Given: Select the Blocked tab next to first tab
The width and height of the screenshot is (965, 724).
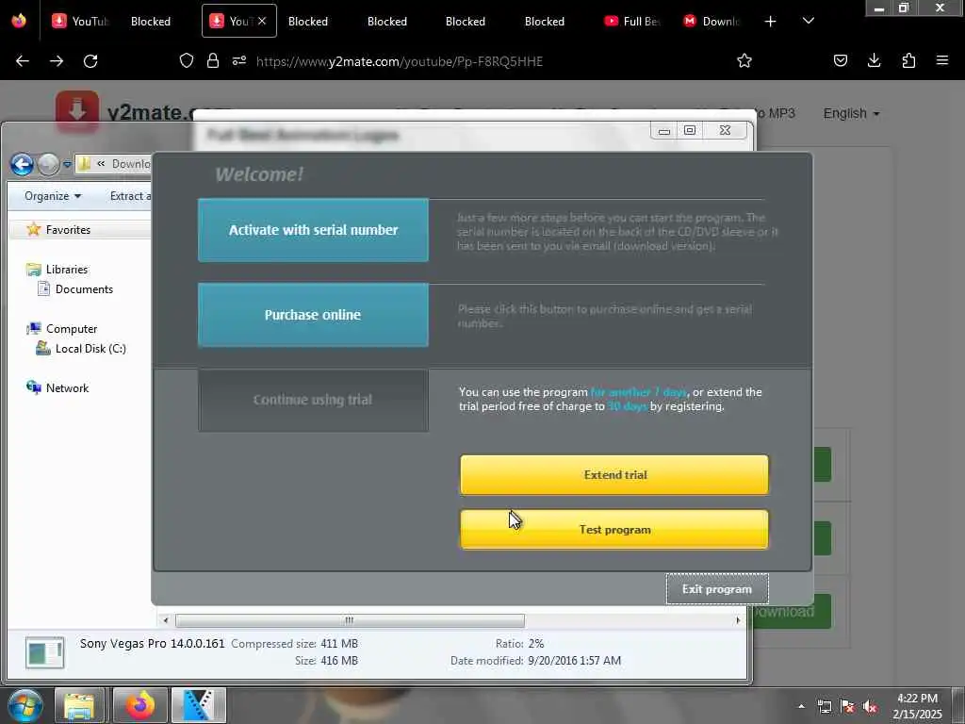Looking at the screenshot, I should (x=151, y=22).
